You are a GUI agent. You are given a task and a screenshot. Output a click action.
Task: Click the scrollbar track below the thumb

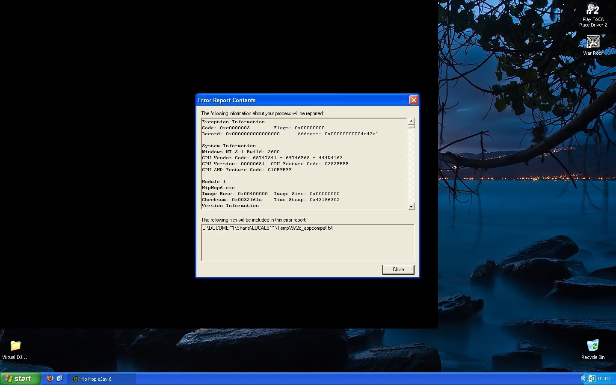(411, 167)
